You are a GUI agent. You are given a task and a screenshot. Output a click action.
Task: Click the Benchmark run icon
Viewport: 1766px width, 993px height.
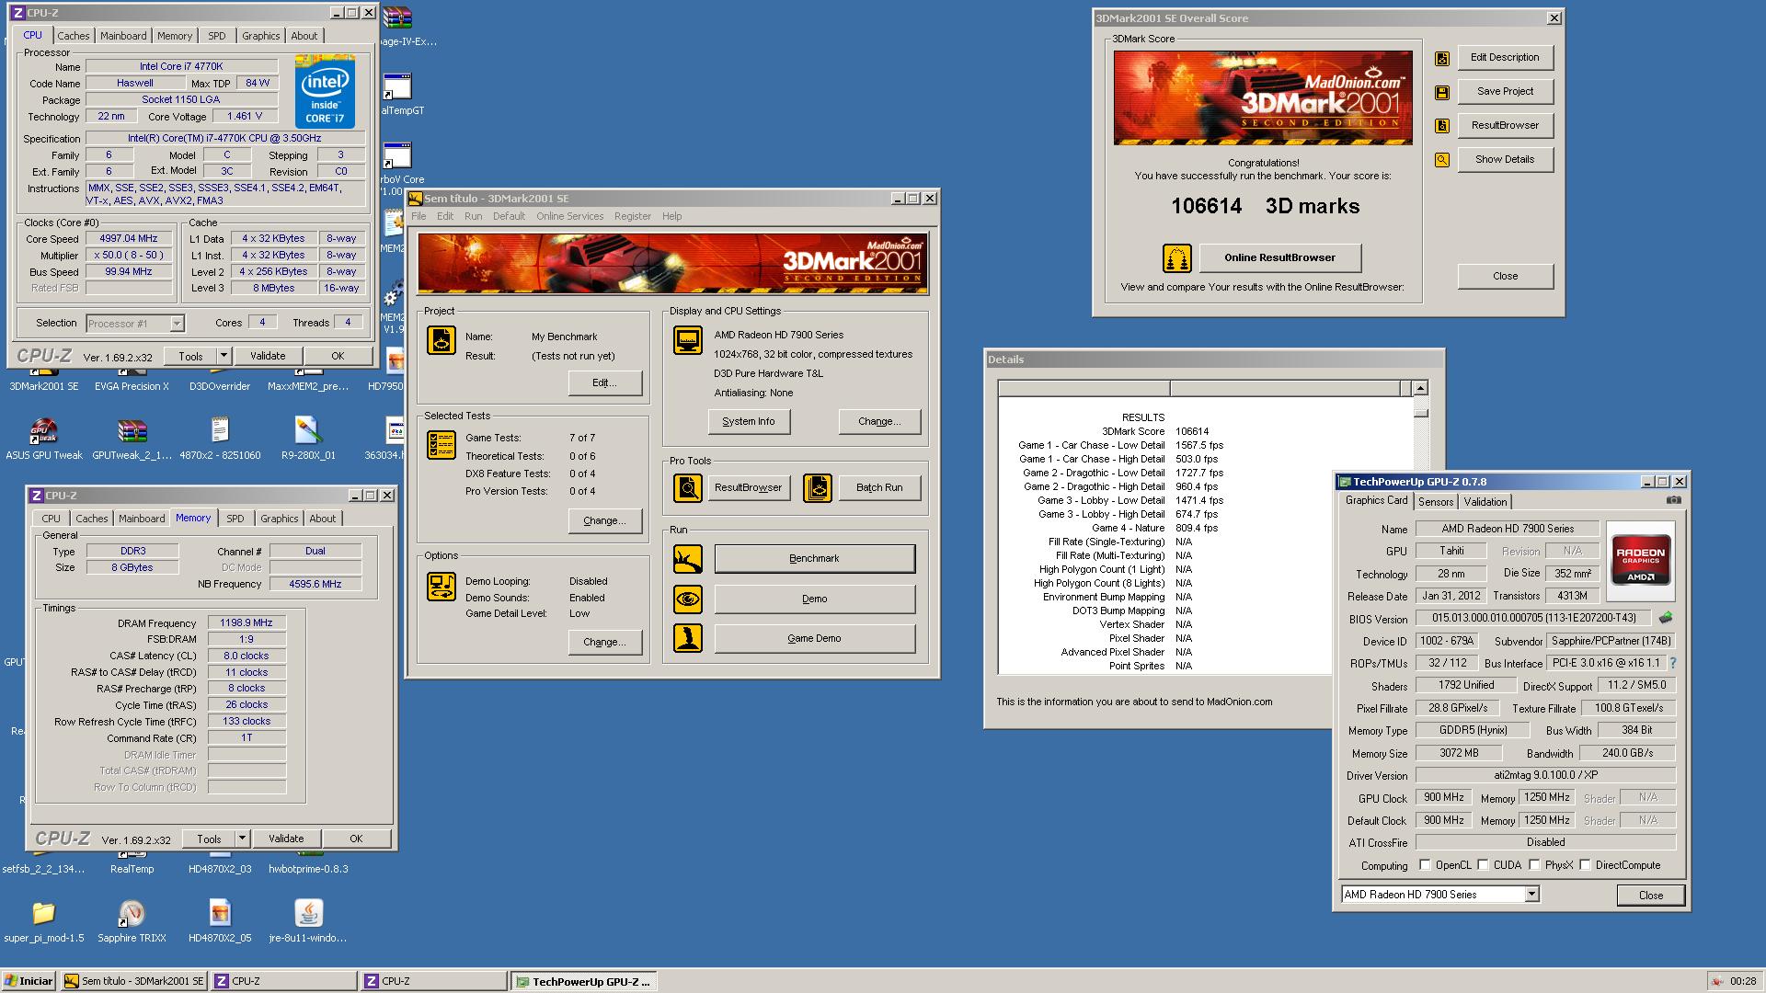(687, 559)
